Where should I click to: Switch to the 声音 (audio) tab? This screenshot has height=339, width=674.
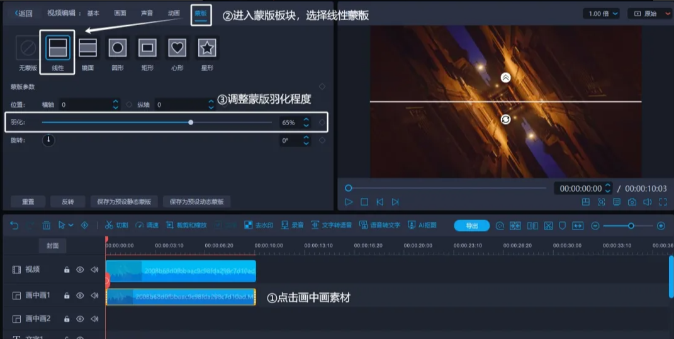coord(147,13)
